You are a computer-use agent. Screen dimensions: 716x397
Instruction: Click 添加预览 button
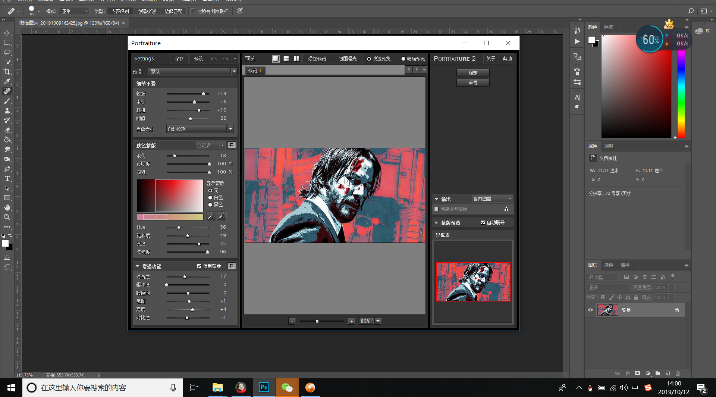tap(317, 59)
